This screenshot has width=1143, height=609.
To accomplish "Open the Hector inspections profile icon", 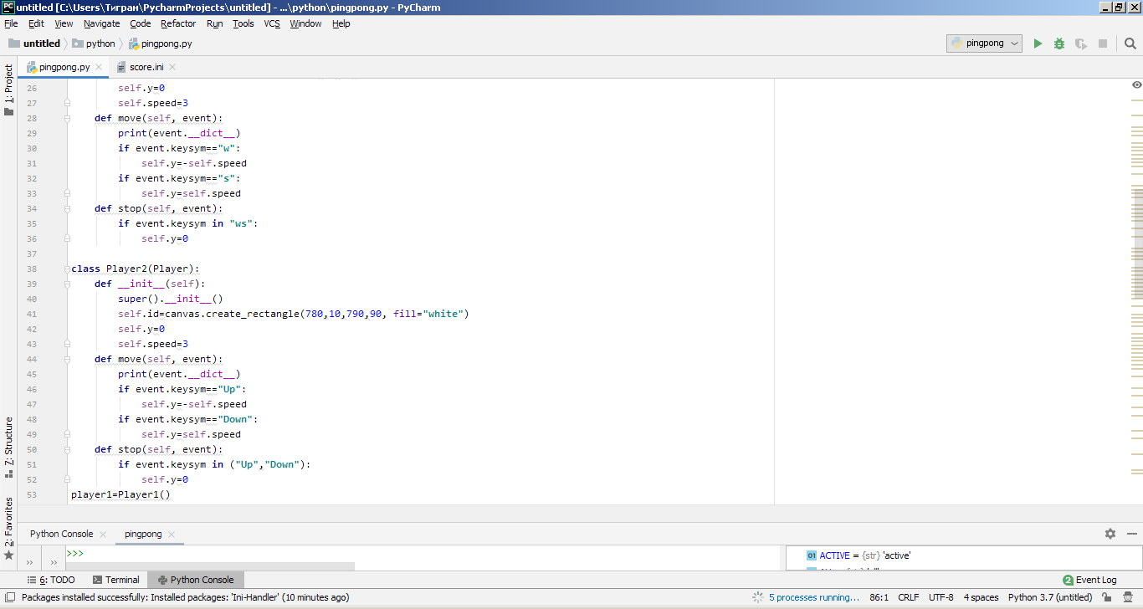I will point(1128,597).
